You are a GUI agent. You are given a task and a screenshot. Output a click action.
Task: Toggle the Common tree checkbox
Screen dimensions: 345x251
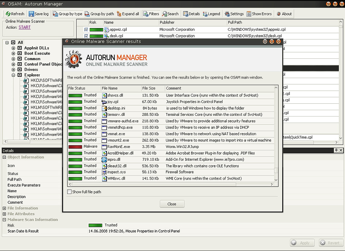click(x=20, y=59)
